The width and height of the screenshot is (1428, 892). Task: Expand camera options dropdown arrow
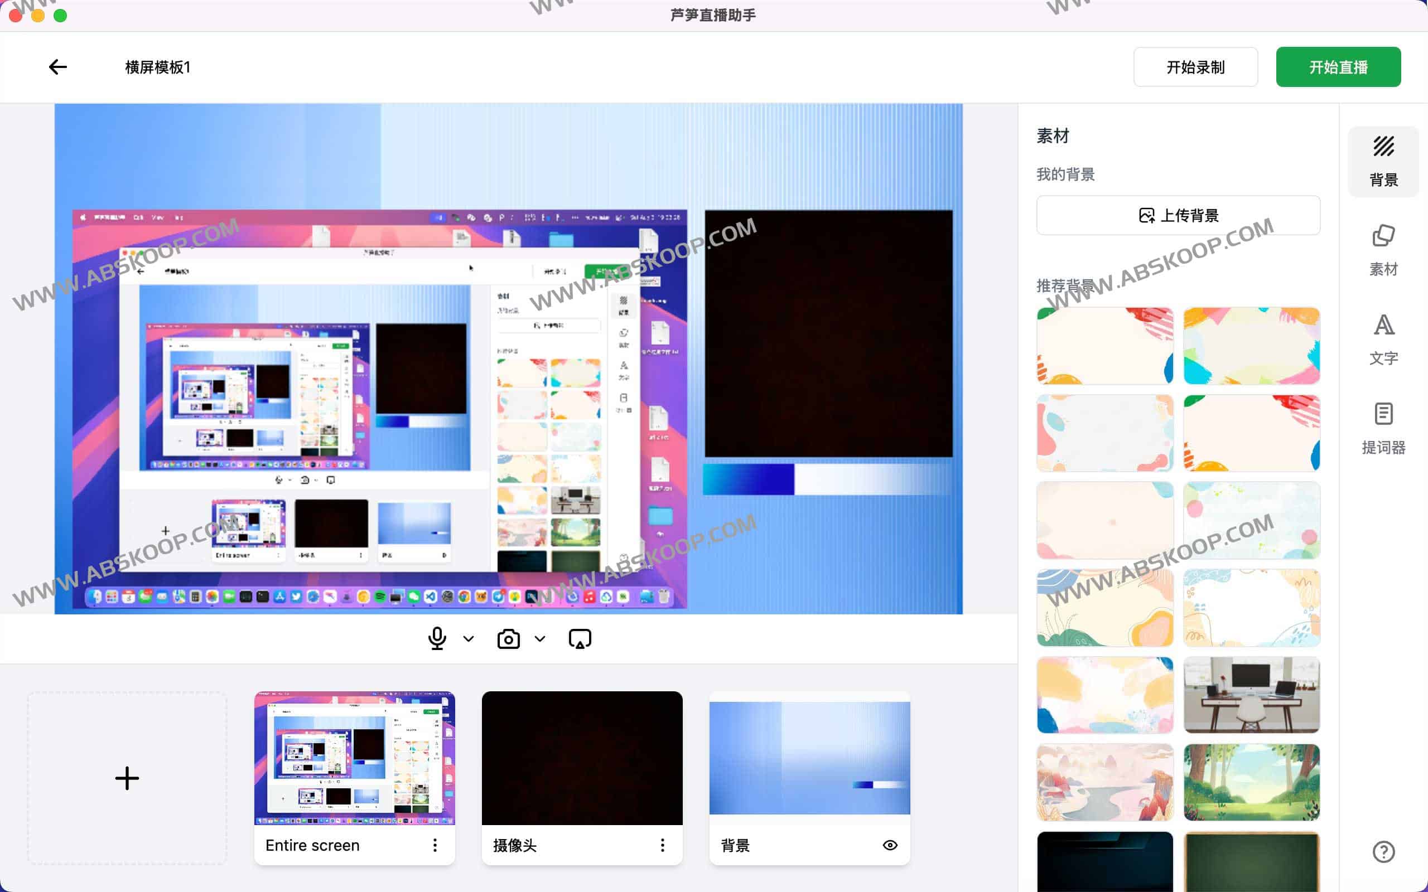click(540, 638)
